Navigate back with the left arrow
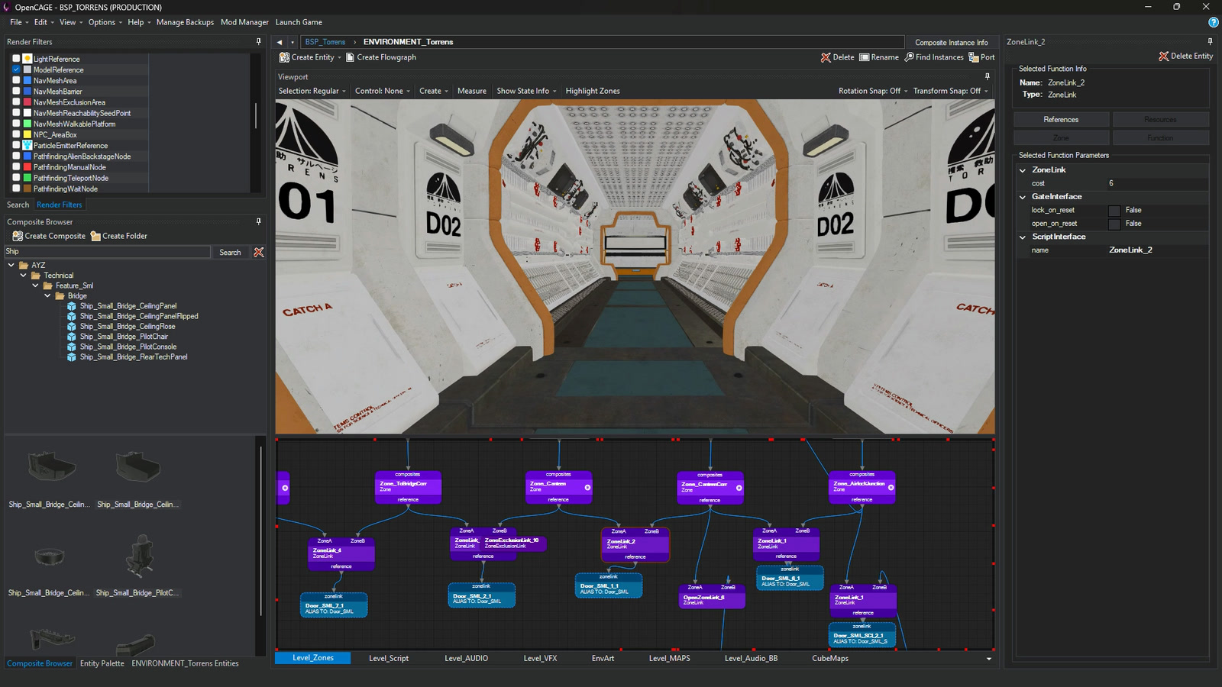1222x687 pixels. tap(280, 42)
